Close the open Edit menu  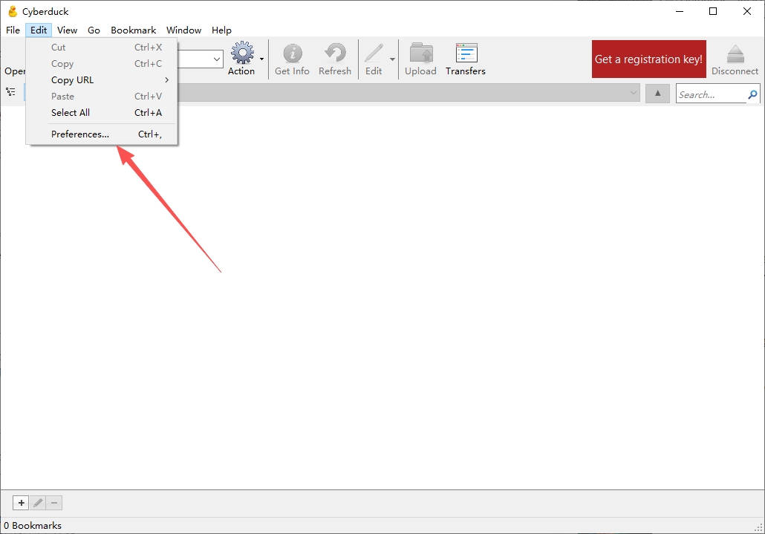[39, 30]
